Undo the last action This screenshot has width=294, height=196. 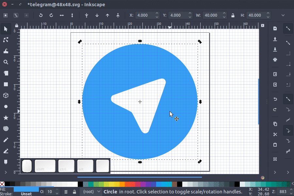point(275,98)
